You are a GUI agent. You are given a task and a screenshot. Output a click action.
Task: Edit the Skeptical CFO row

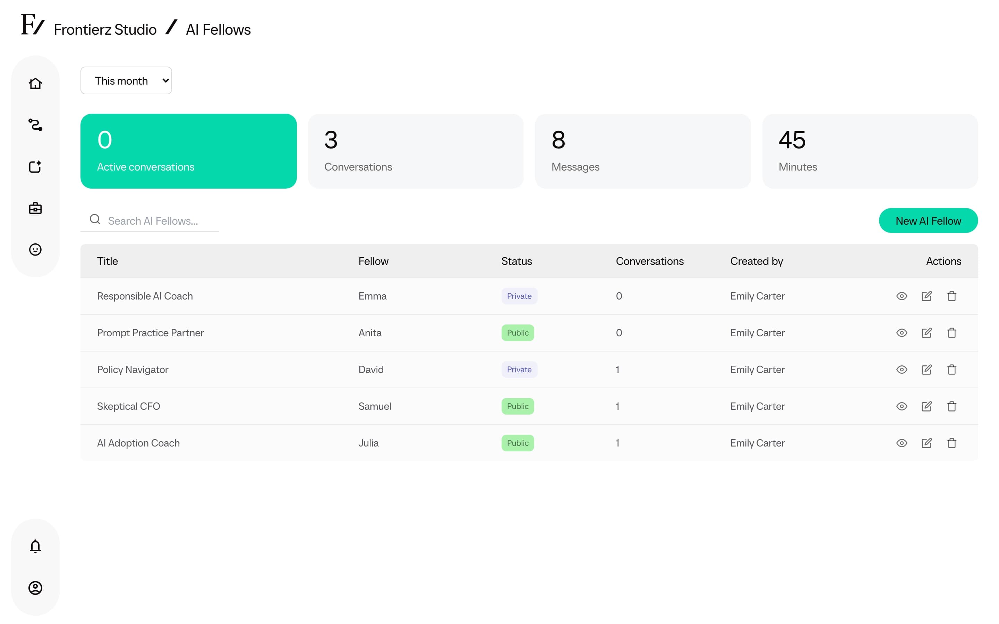(927, 406)
